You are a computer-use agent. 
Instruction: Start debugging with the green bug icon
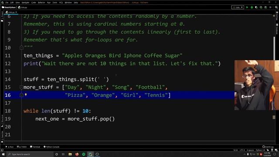(x=252, y=7)
